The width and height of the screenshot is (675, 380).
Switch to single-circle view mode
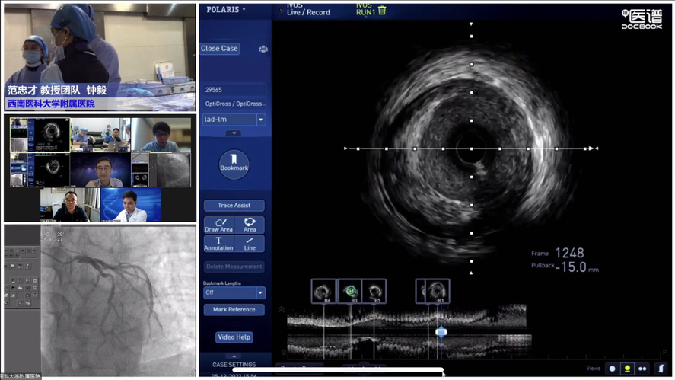pos(612,369)
